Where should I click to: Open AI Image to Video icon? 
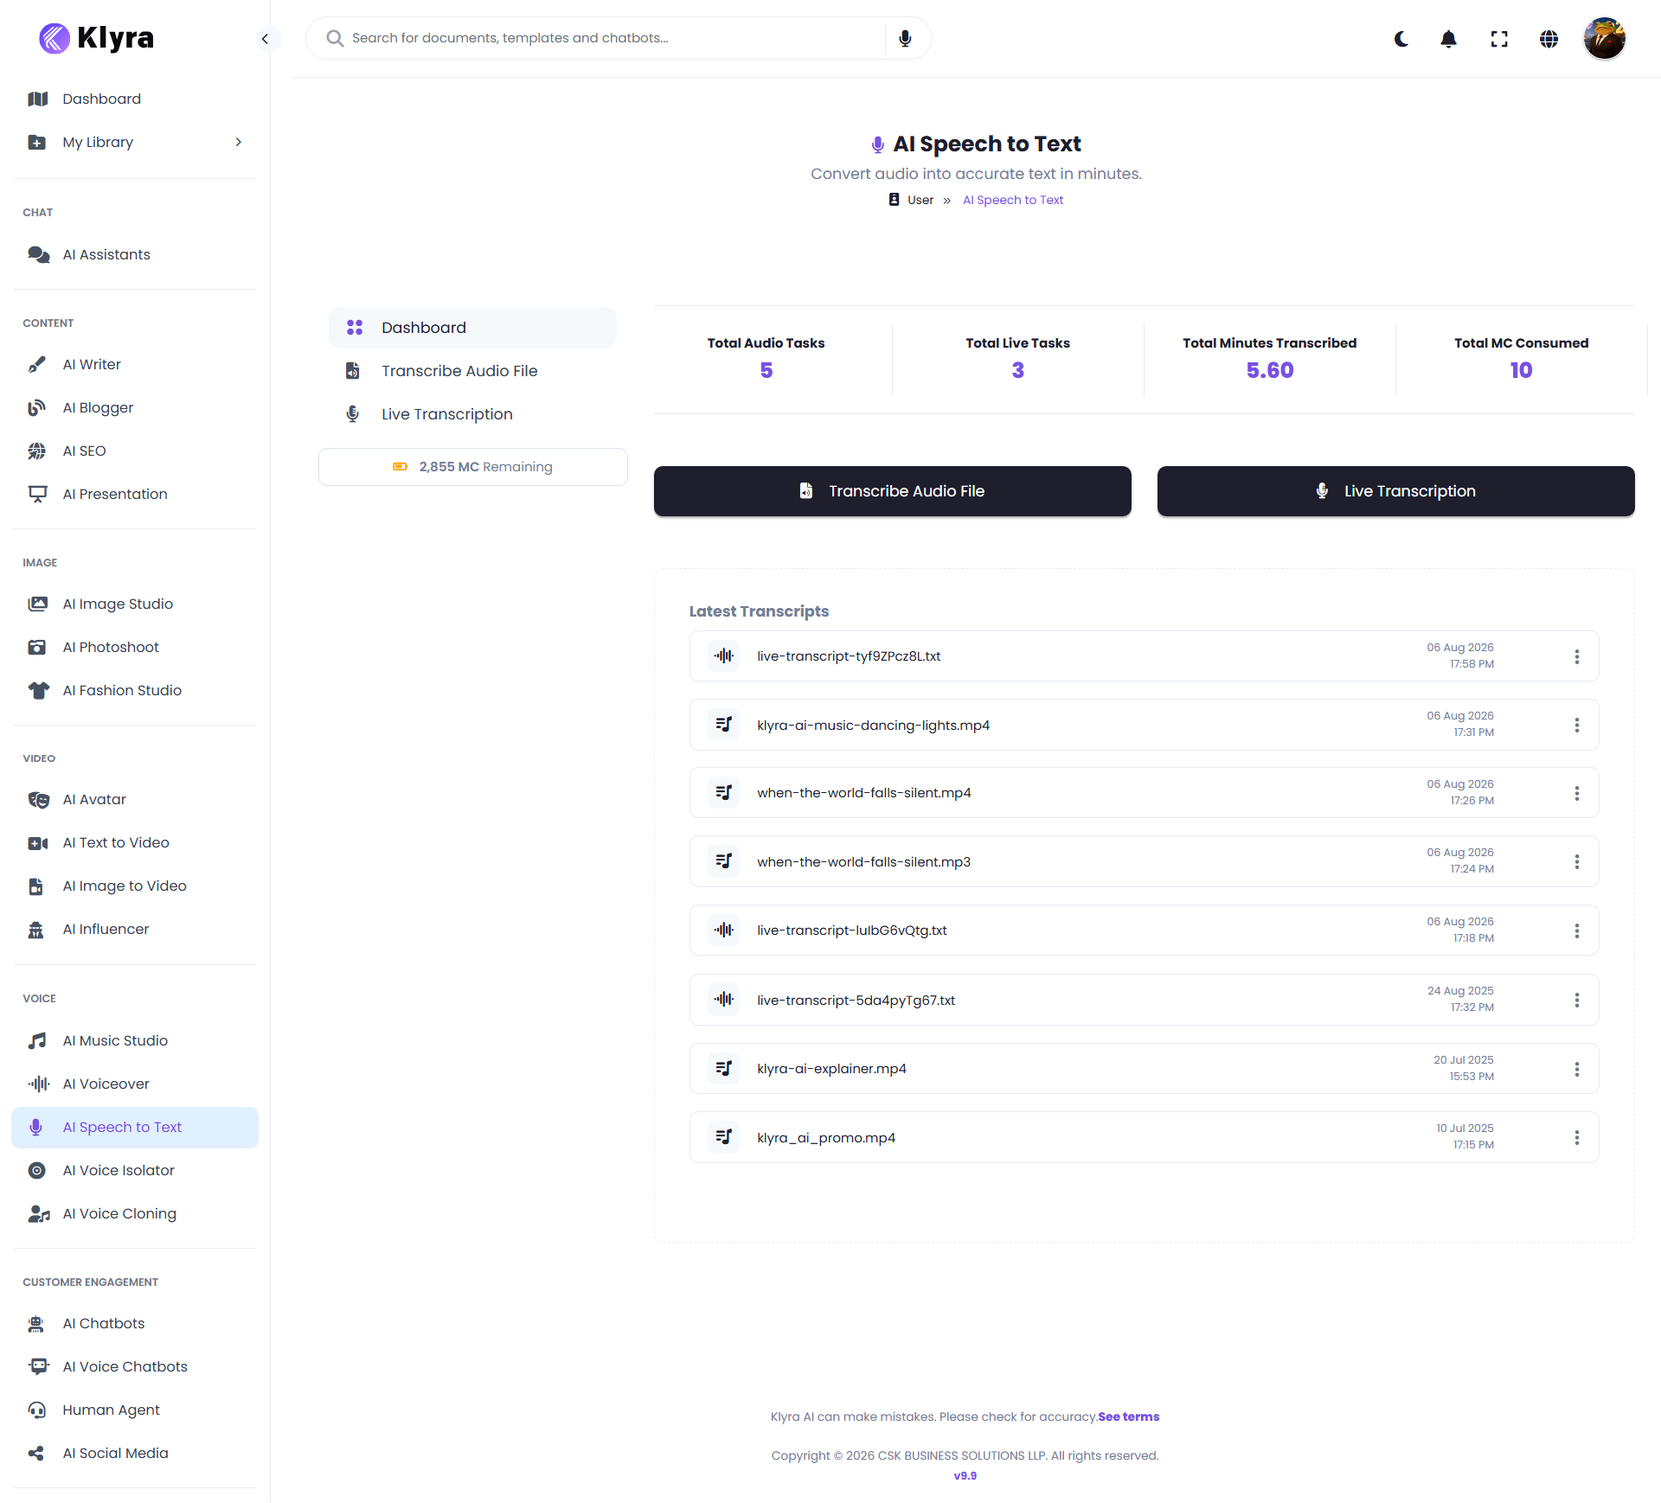pyautogui.click(x=36, y=886)
